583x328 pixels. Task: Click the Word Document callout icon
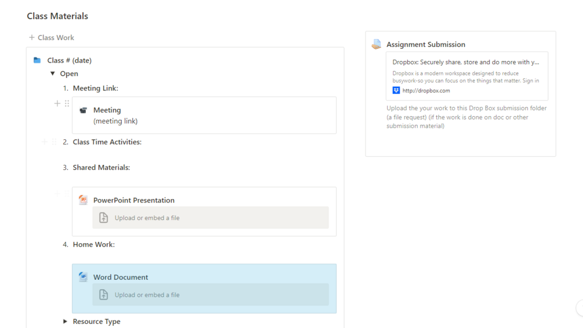coord(83,277)
